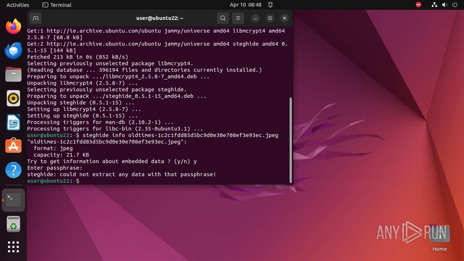
Task: Open the clock and calendar panel
Action: 245,5
